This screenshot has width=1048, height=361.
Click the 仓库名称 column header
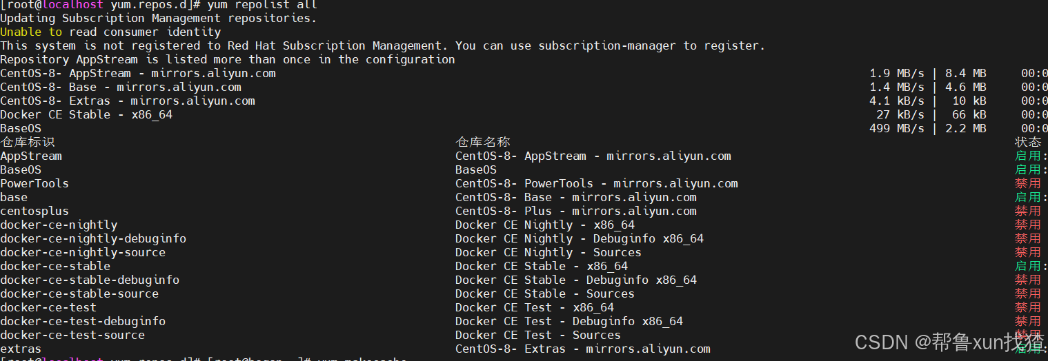(483, 142)
